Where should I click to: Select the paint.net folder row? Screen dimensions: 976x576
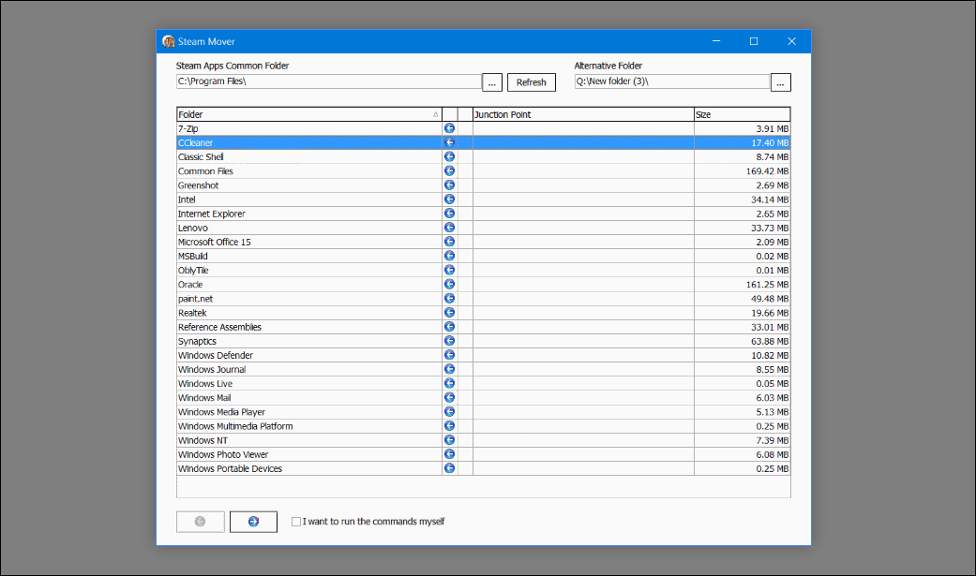[483, 299]
